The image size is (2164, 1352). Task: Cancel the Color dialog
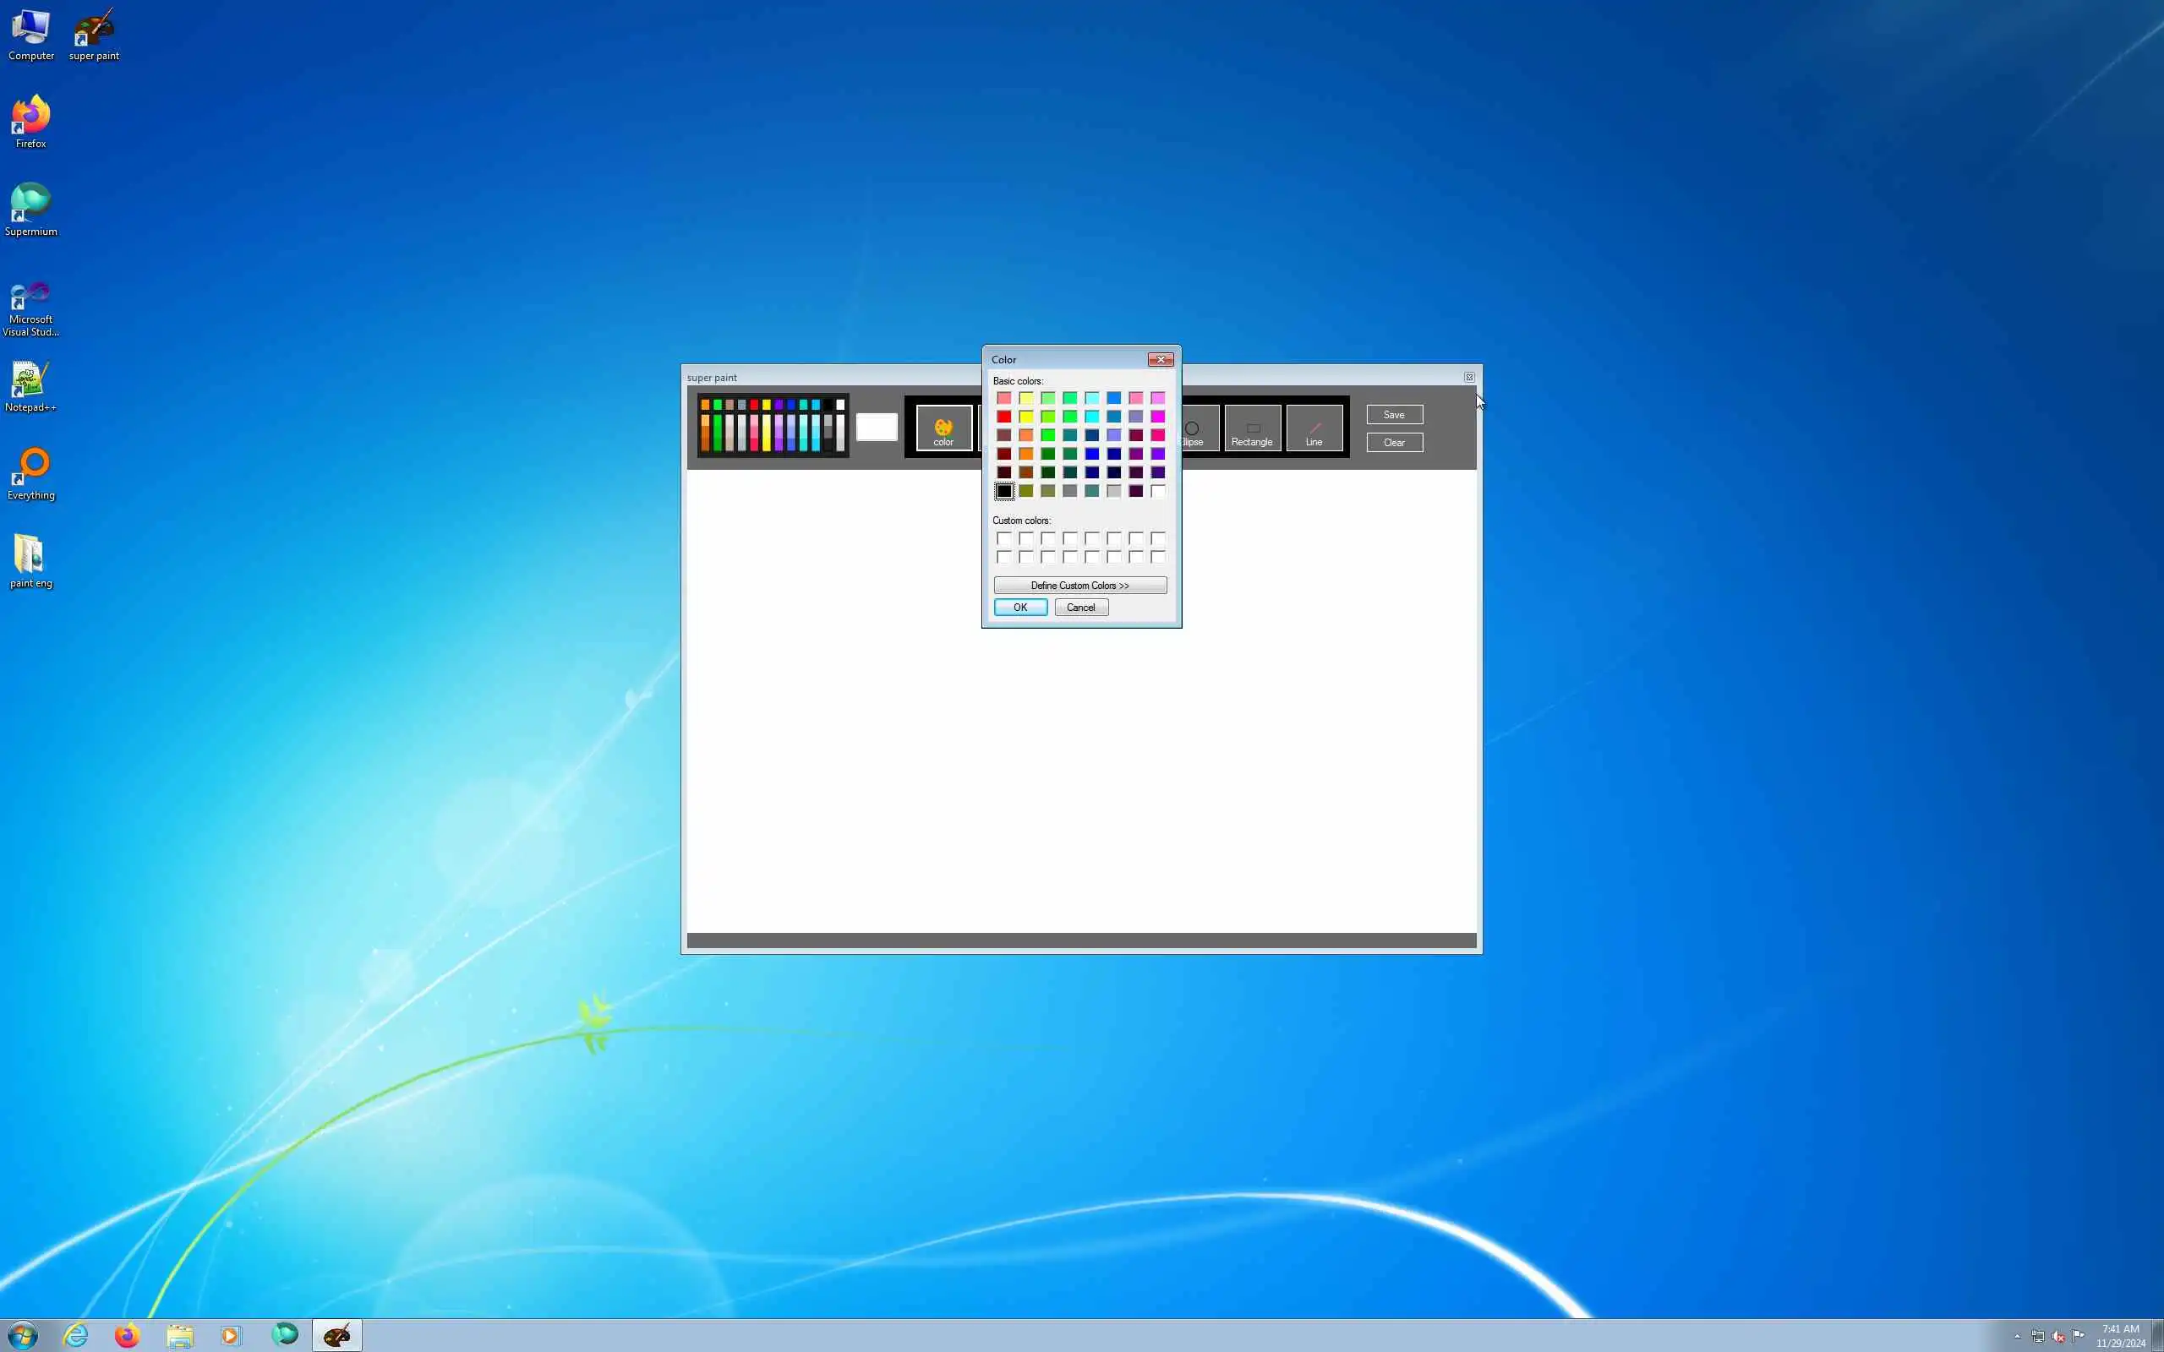[1080, 608]
